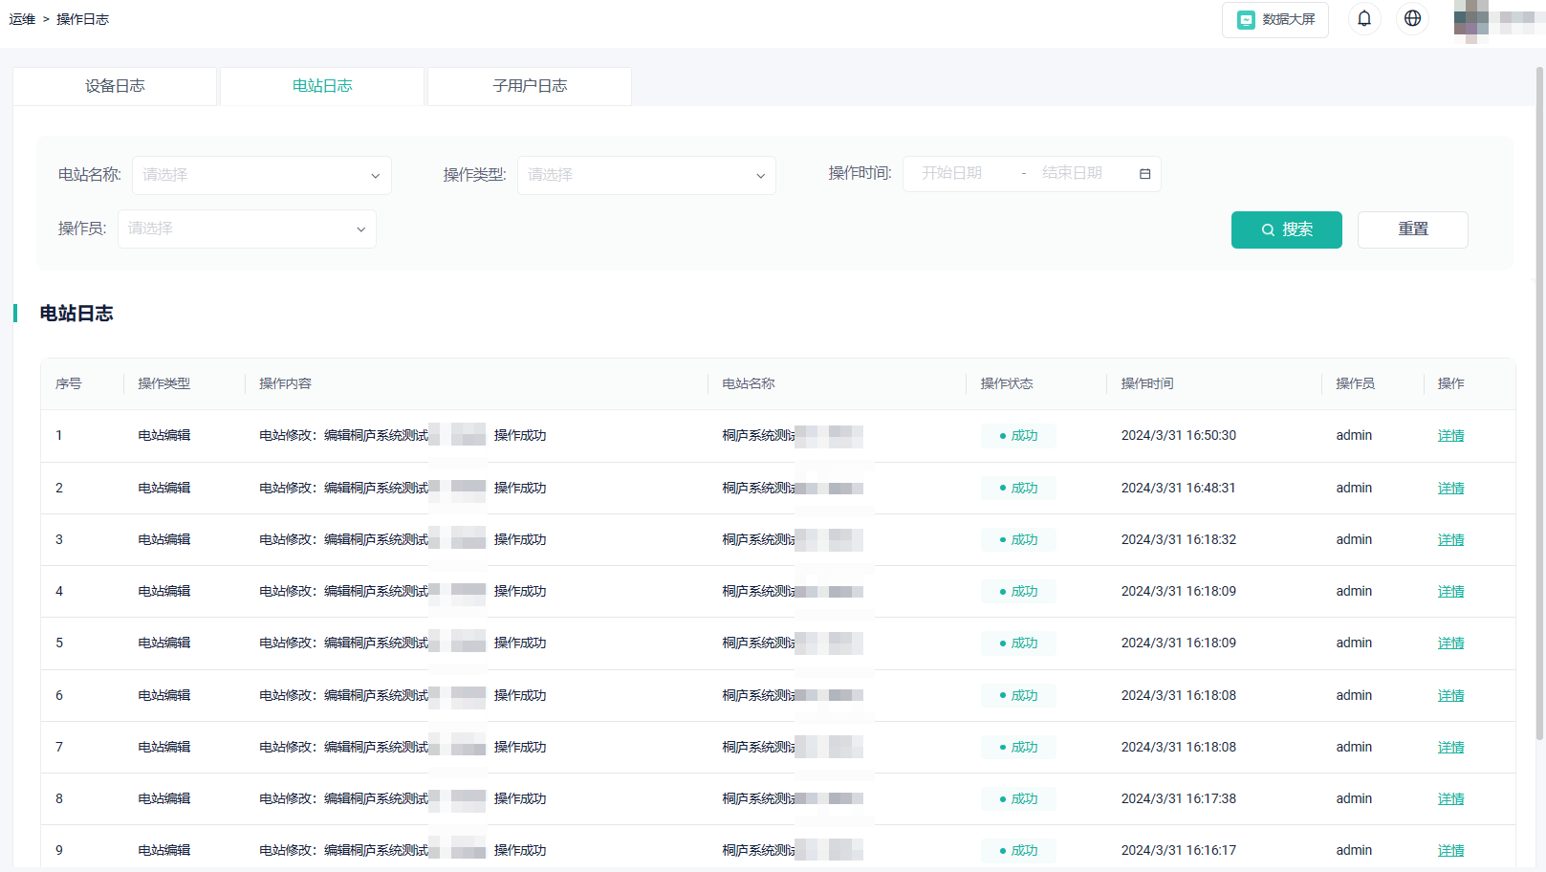Image resolution: width=1546 pixels, height=872 pixels.
Task: Open the notifications bell icon
Action: click(x=1364, y=18)
